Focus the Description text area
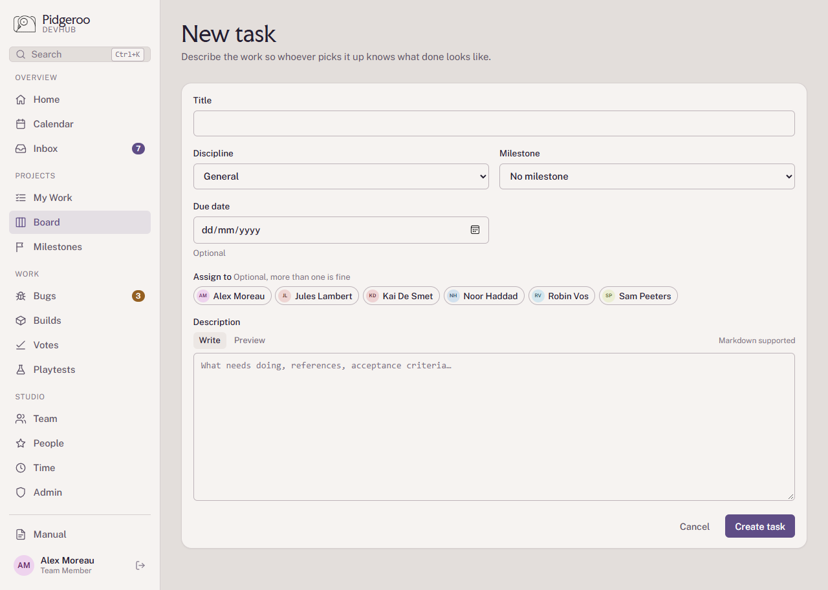The width and height of the screenshot is (828, 590). (494, 427)
